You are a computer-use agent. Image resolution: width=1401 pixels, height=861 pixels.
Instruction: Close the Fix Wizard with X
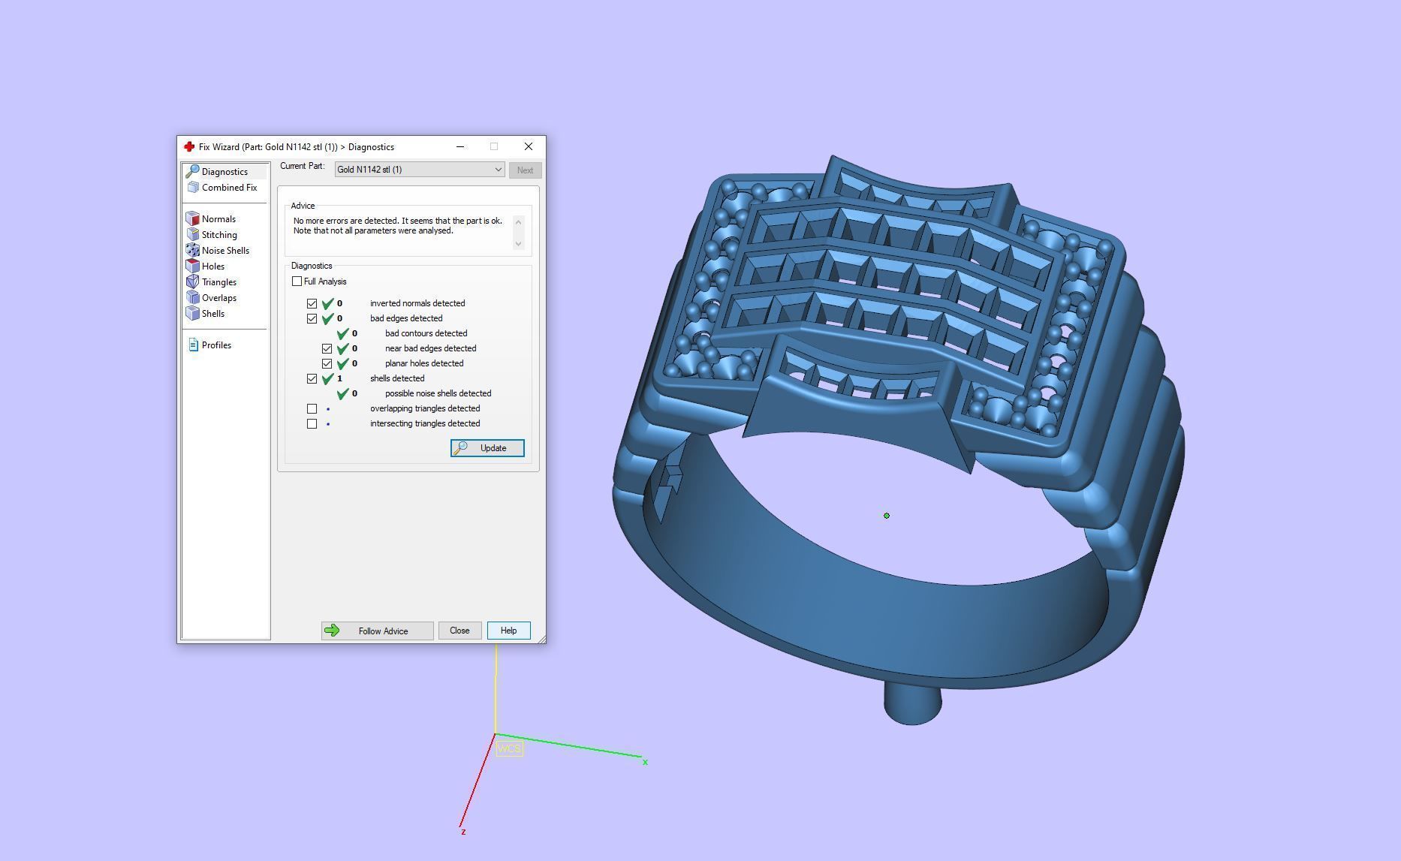click(529, 146)
